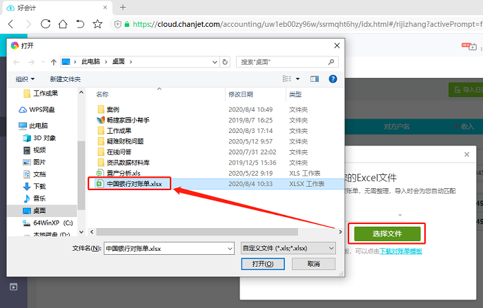
Task: Click dialog back navigation arrow
Action: coord(17,62)
